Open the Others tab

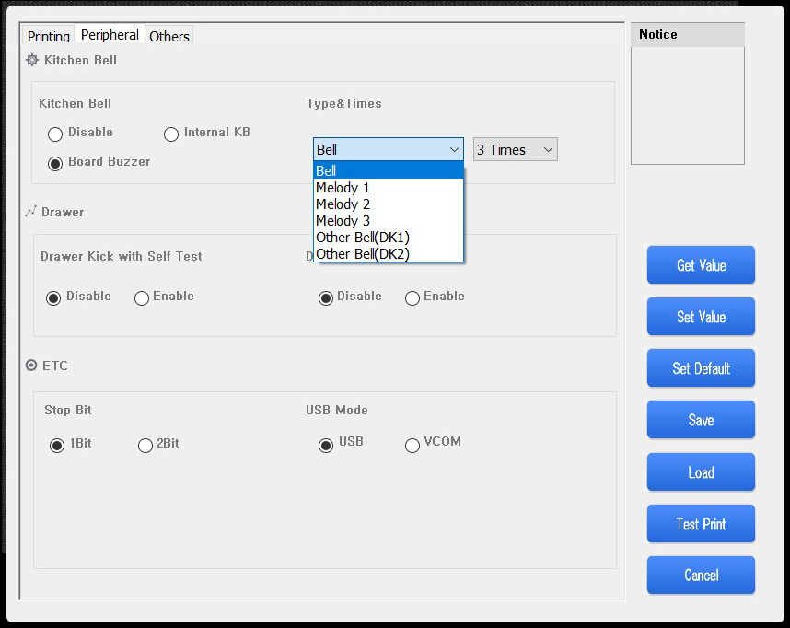click(169, 36)
